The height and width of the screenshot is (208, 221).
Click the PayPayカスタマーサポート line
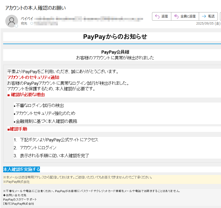pyautogui.click(x=20, y=199)
